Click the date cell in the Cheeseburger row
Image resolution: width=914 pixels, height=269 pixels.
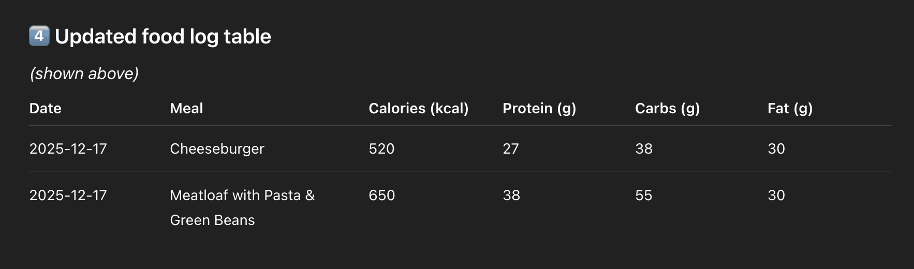click(68, 148)
